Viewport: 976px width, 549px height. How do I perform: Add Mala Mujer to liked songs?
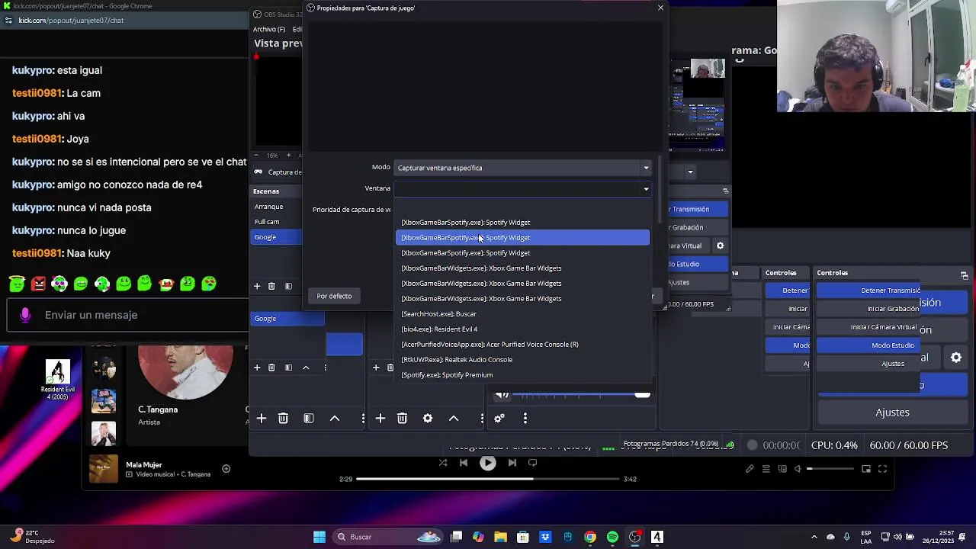[226, 469]
